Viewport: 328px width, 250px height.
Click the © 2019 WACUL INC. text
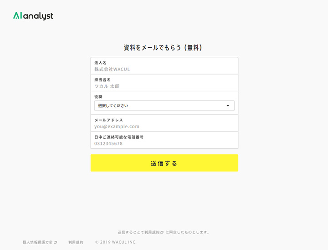click(x=116, y=242)
